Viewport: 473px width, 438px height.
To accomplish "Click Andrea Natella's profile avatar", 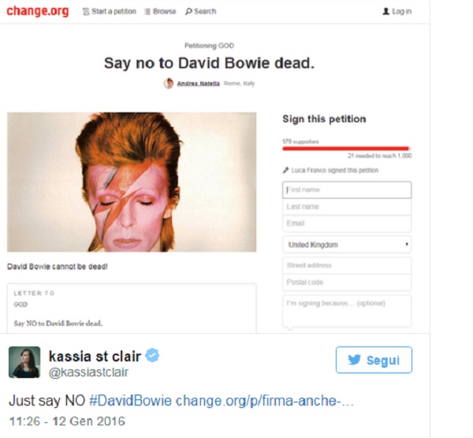I will 169,83.
